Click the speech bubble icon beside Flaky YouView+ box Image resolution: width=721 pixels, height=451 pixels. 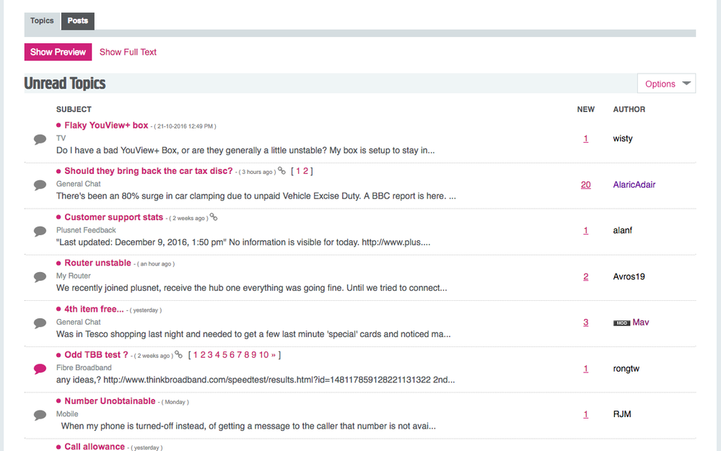click(x=40, y=139)
